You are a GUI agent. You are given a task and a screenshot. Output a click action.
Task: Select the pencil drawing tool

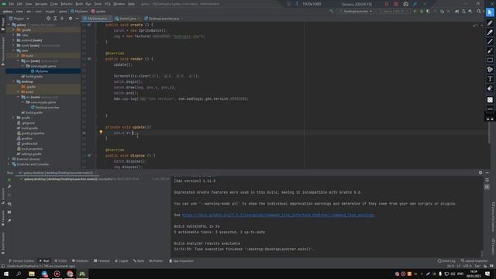coord(490,22)
